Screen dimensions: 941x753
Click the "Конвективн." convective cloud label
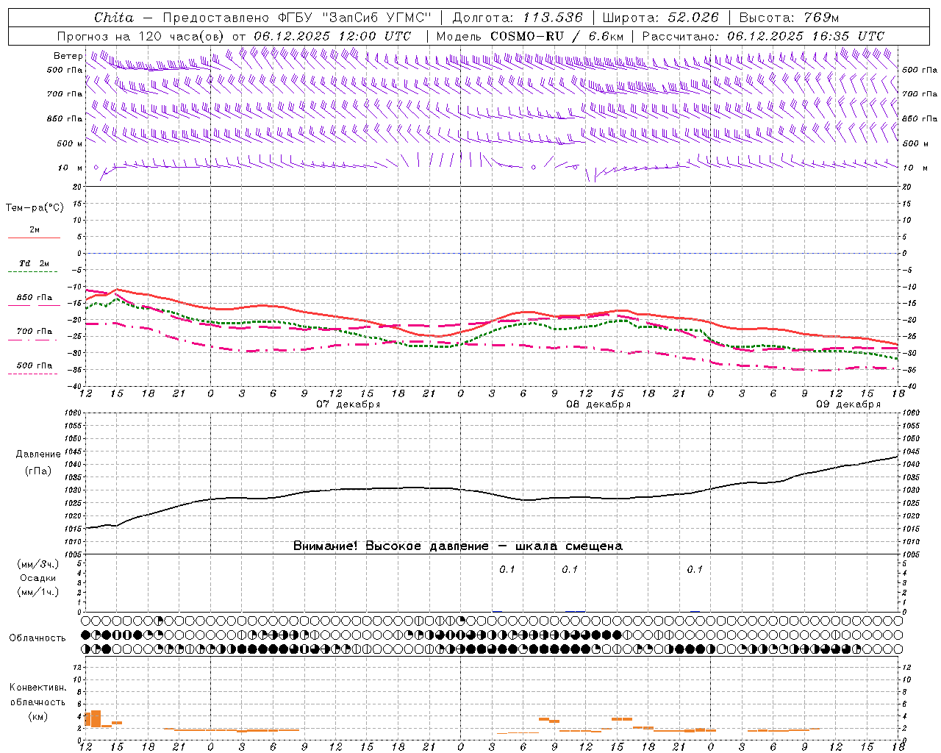(38, 688)
